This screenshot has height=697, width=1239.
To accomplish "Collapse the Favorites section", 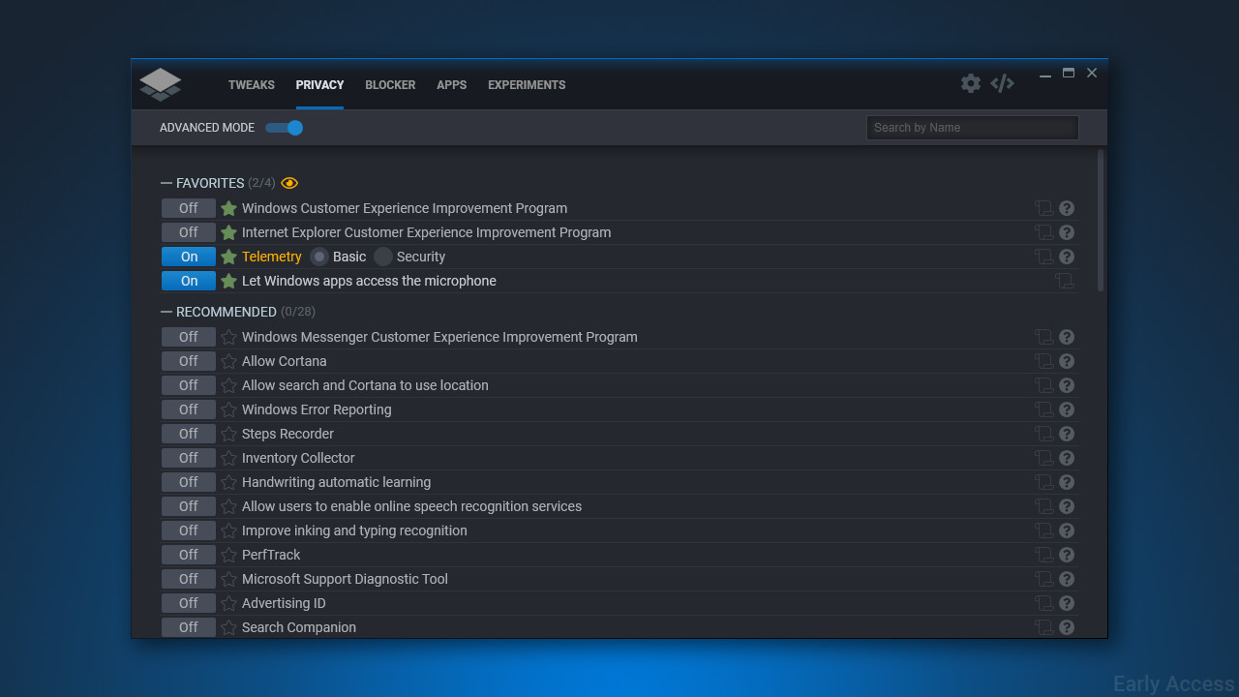I will (166, 183).
